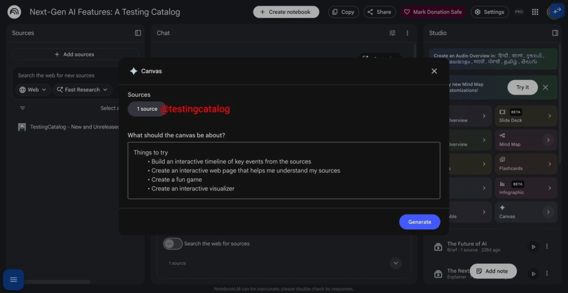The image size is (568, 293).
Task: Copy the notebook
Action: (x=343, y=12)
